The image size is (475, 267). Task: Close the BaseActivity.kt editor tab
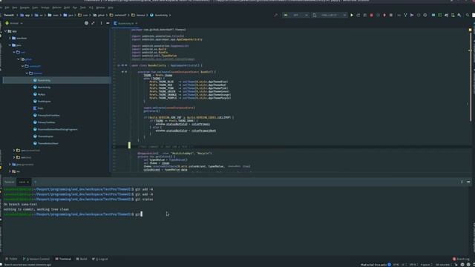[137, 23]
